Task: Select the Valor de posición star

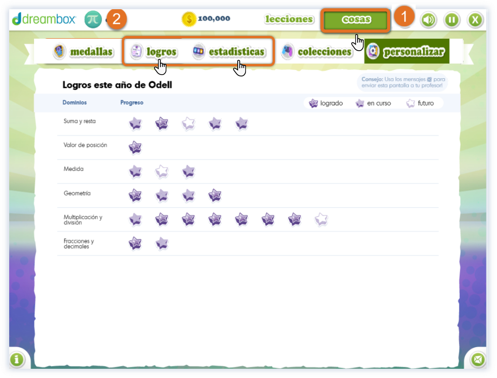Action: pos(135,147)
